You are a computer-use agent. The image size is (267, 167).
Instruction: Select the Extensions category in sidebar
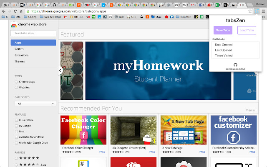21,55
